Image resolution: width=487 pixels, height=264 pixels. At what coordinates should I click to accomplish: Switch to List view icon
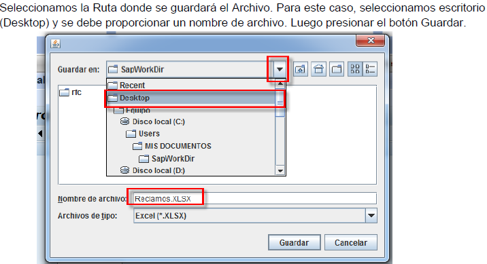[355, 69]
